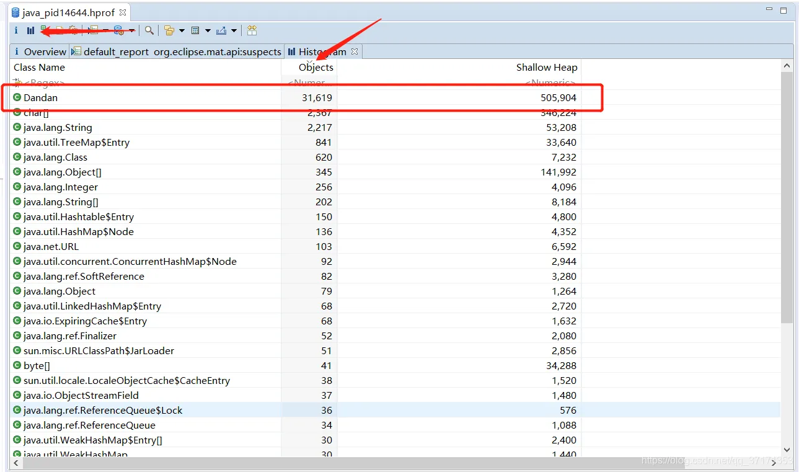Select the java.lang.ref.ReferenceQueue row name

point(89,425)
